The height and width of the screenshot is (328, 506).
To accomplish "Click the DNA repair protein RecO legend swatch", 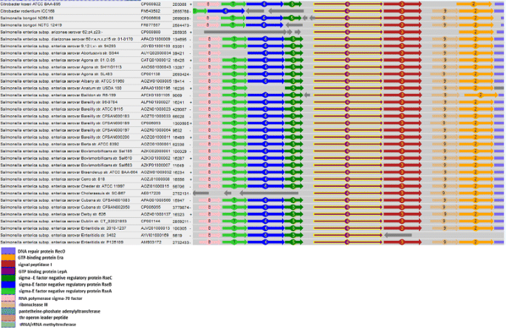I will [x=8, y=251].
